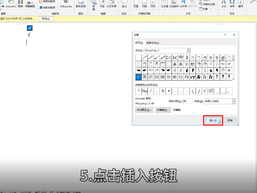Open the 艺术字 WordArt dropdown
Image resolution: width=257 pixels, height=193 pixels.
click(183, 9)
